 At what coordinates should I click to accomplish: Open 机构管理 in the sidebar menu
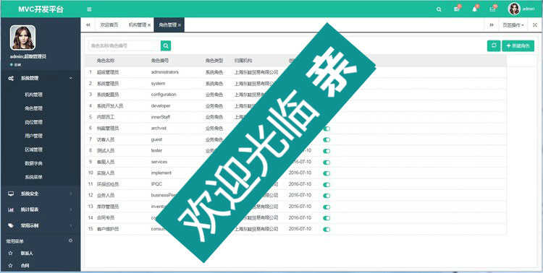pos(33,95)
